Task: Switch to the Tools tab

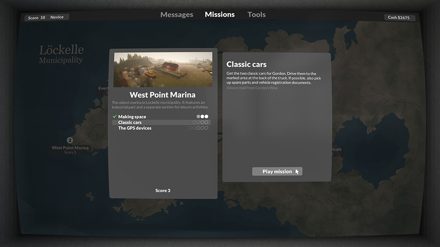Action: point(256,15)
